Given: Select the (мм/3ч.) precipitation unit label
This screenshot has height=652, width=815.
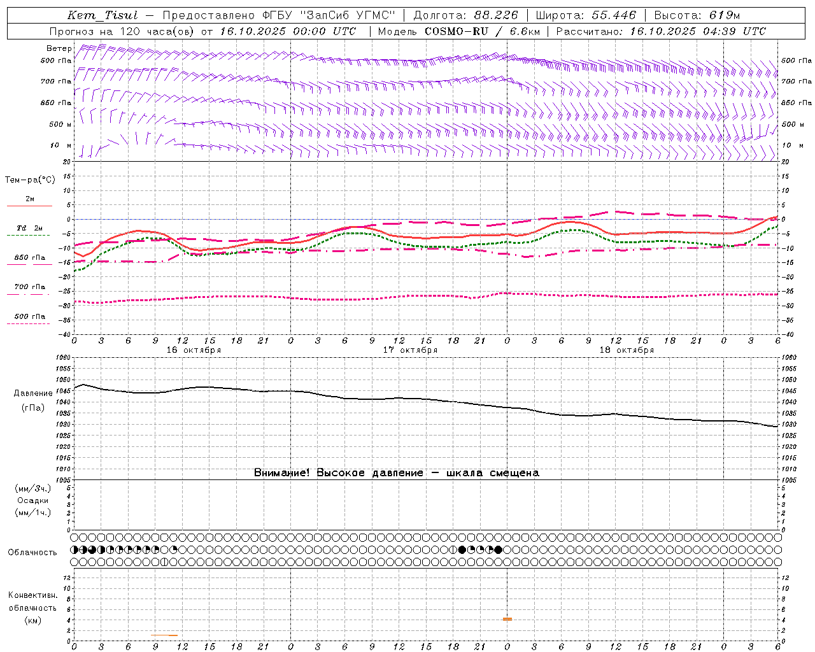Looking at the screenshot, I should tap(33, 488).
